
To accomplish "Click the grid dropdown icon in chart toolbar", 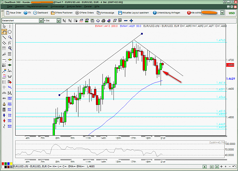I will (76, 21).
